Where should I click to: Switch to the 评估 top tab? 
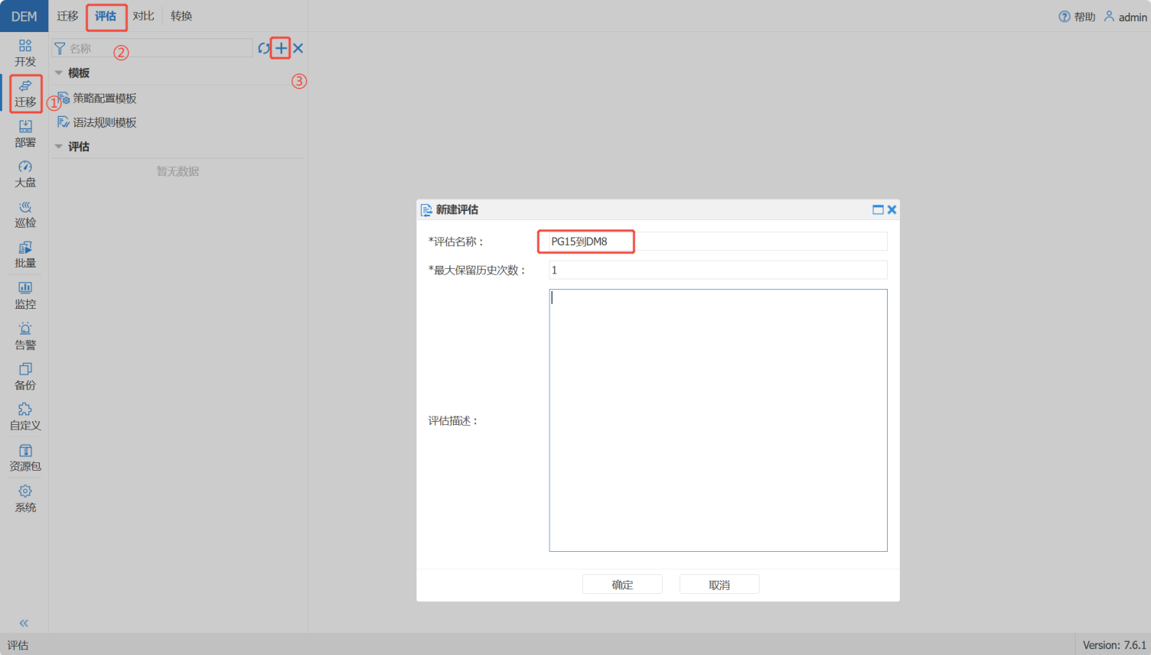[106, 16]
